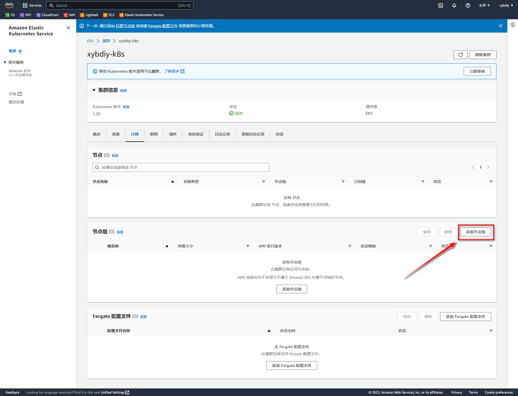Open 节点组 column sort dropdown

343,182
